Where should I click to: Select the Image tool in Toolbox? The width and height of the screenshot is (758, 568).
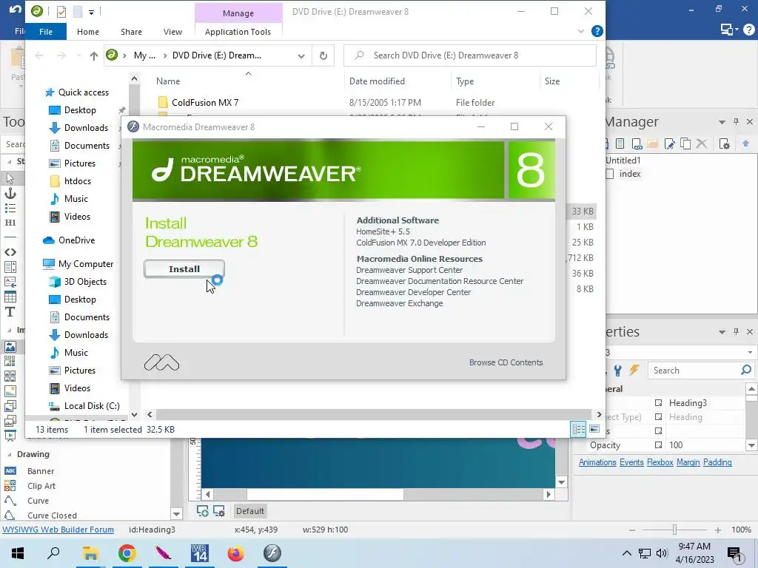pos(10,347)
